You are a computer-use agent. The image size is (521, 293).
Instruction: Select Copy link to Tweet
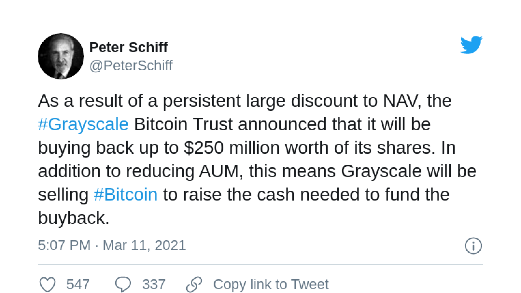point(271,284)
